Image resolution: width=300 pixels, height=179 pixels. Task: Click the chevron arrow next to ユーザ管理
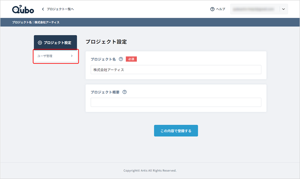[72, 56]
